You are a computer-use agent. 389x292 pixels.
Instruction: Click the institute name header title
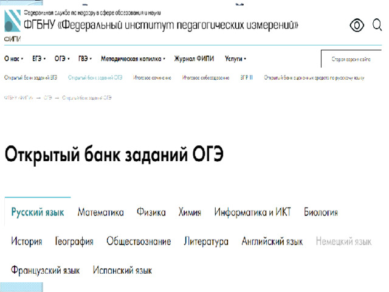[x=161, y=26]
